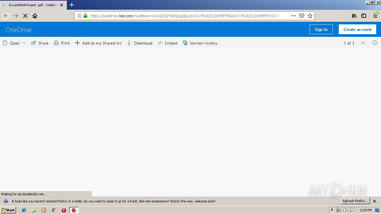Screen dimensions: 381x214
Task: Click the volume speaker tray icon
Action: coord(345,210)
